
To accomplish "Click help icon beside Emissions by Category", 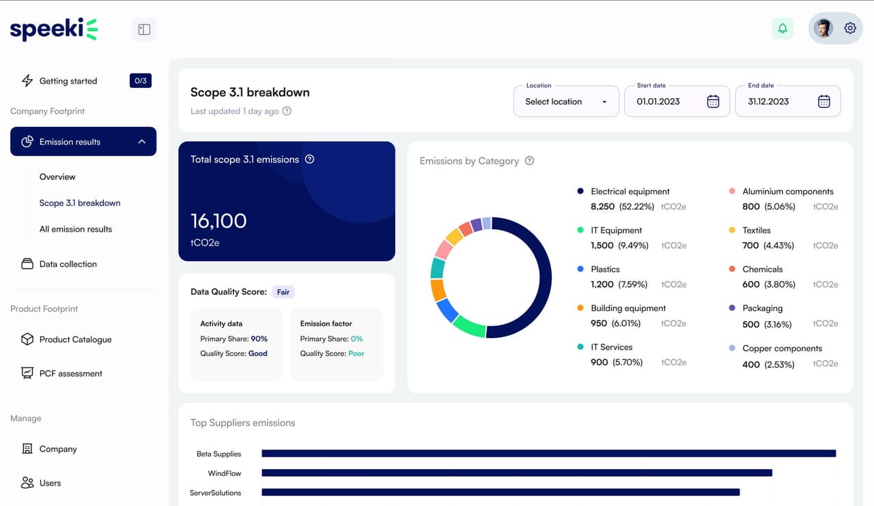I will 529,161.
